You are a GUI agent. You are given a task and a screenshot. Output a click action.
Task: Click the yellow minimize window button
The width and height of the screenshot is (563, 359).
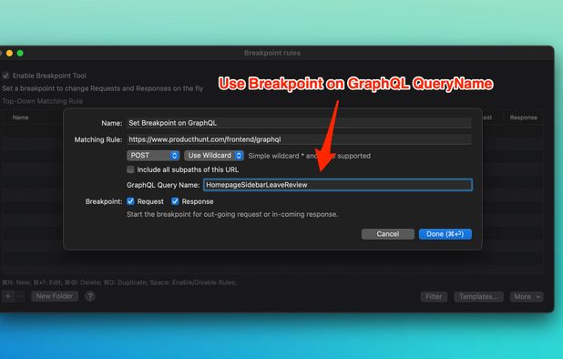pyautogui.click(x=10, y=53)
